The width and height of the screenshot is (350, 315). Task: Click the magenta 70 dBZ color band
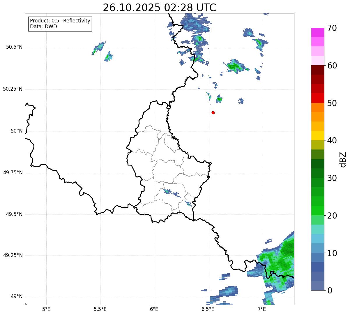coord(317,32)
